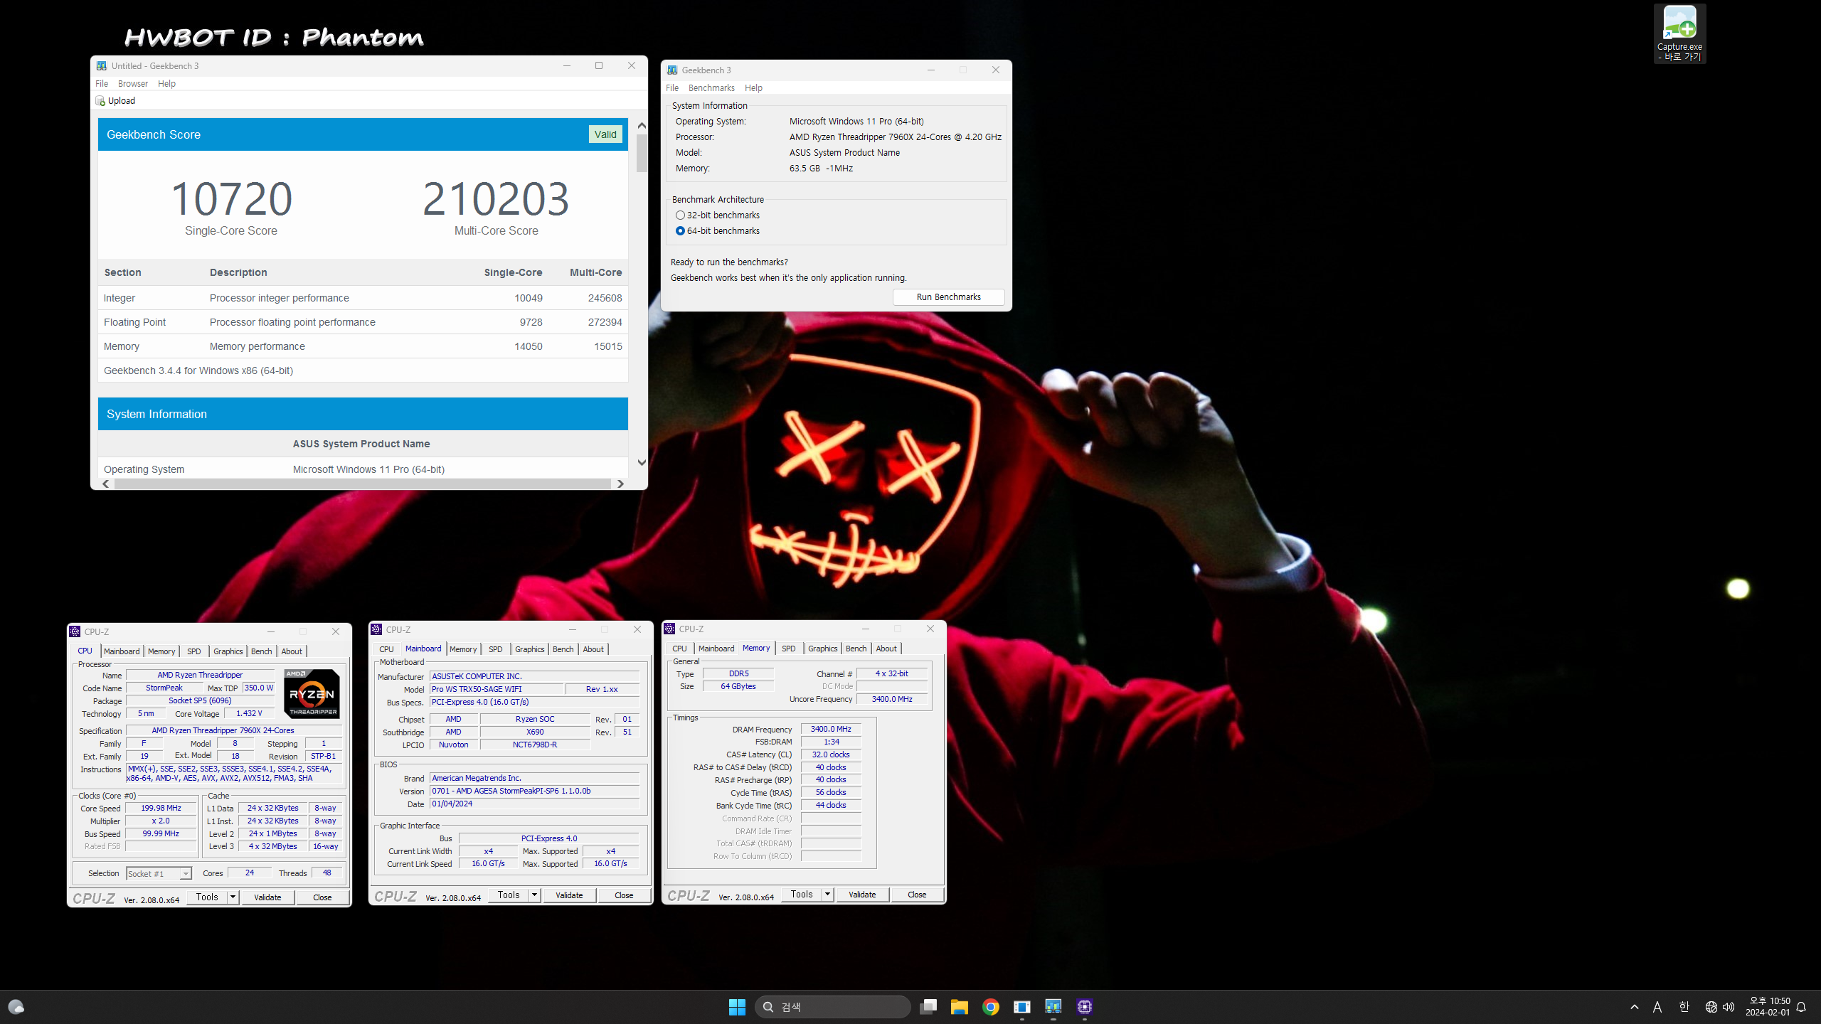Select 32-bit benchmarks option
The width and height of the screenshot is (1821, 1024).
coord(717,215)
